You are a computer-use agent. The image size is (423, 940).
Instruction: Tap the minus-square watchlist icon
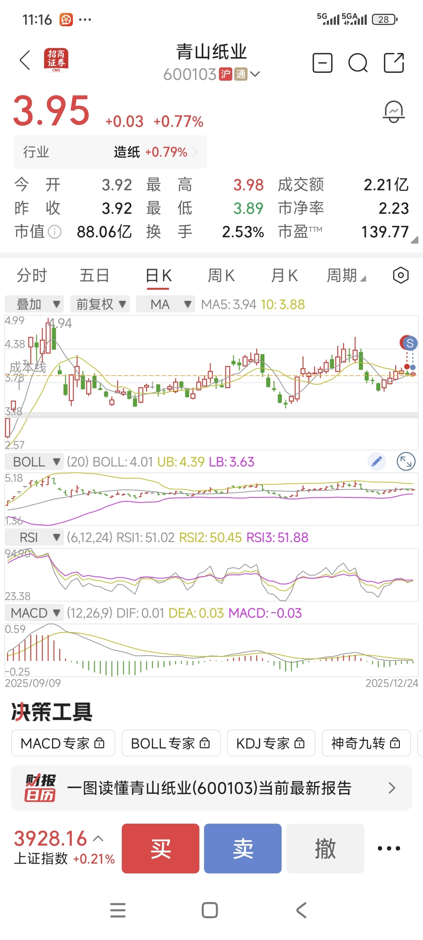(x=322, y=63)
